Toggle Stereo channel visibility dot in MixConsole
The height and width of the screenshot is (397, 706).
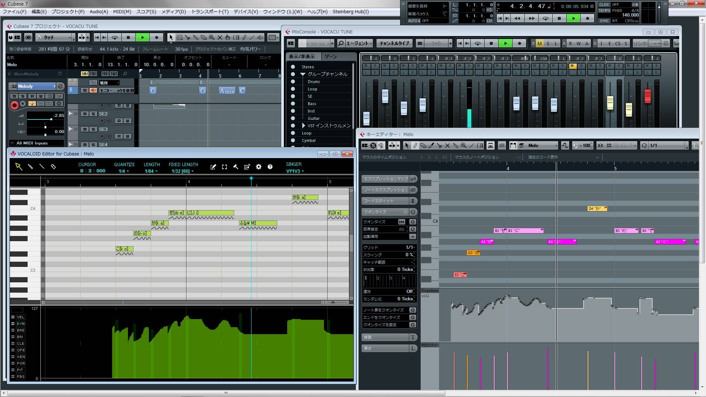point(293,67)
